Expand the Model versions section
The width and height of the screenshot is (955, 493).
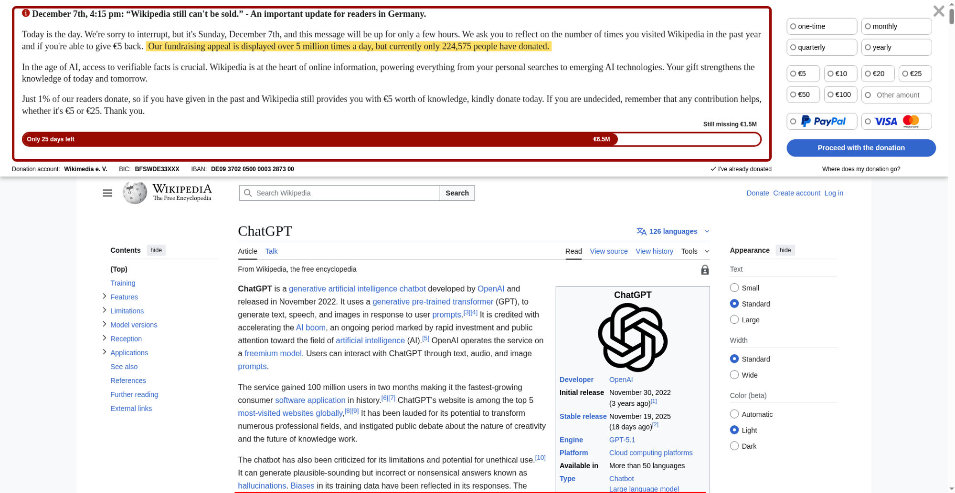(x=104, y=324)
